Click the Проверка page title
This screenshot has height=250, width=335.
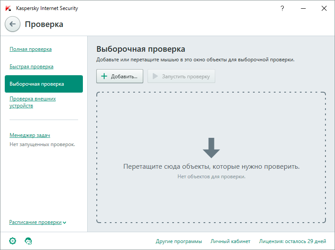point(44,24)
